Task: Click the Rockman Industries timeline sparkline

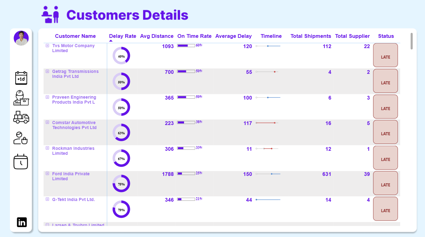Action: click(x=267, y=149)
